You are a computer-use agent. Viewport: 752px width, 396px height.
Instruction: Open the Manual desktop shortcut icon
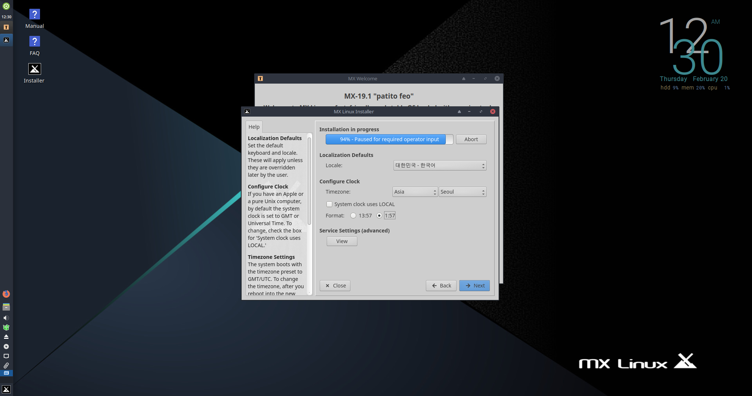(x=35, y=14)
